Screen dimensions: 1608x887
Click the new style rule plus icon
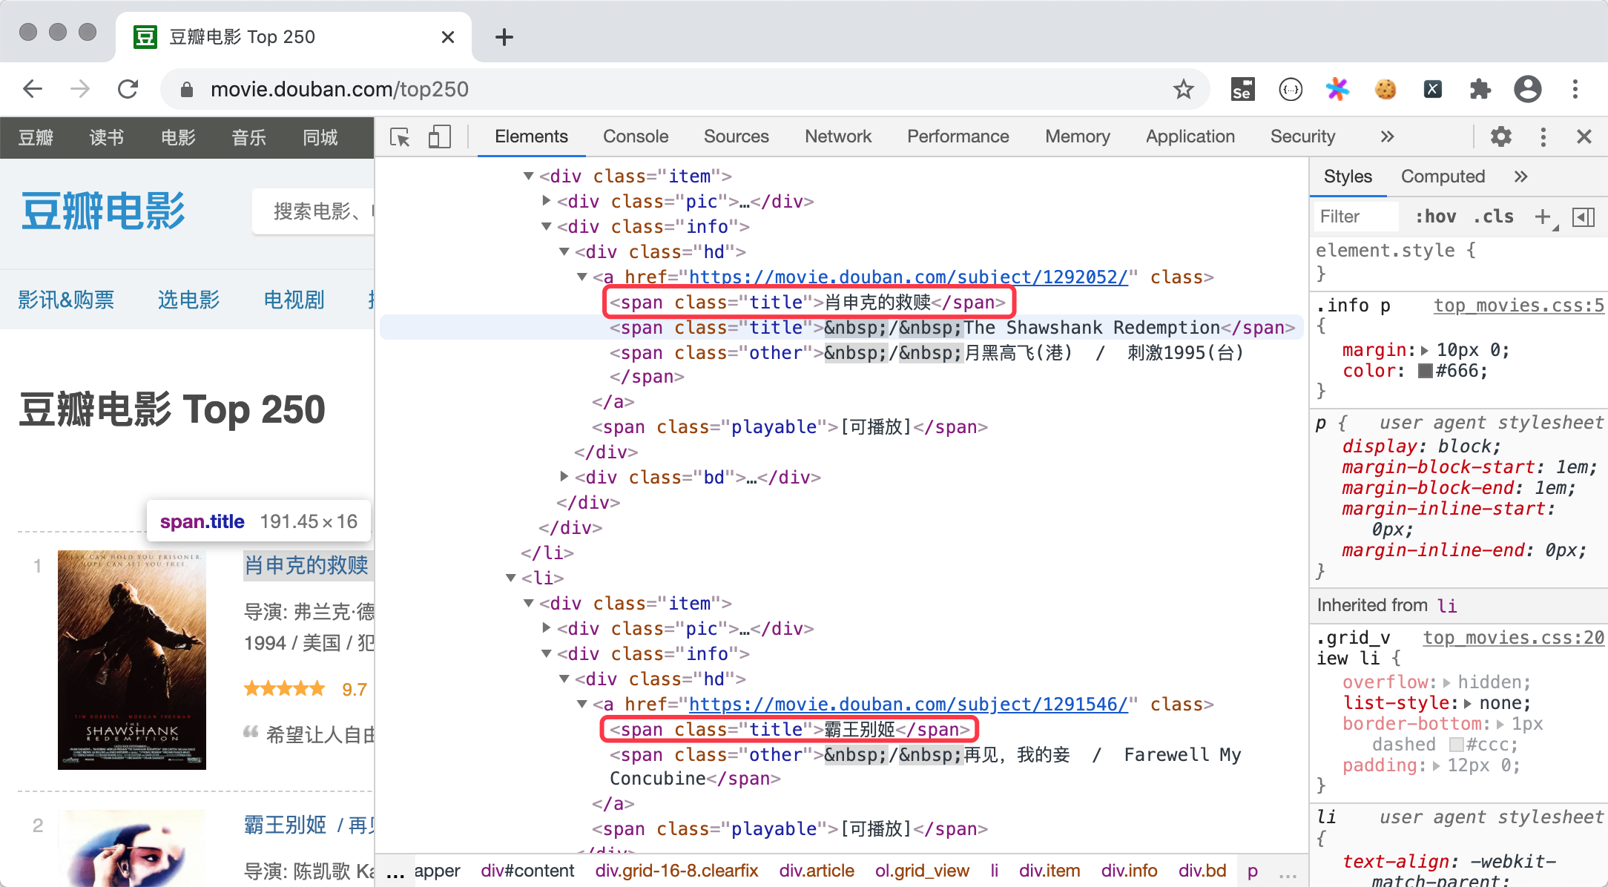(1543, 216)
